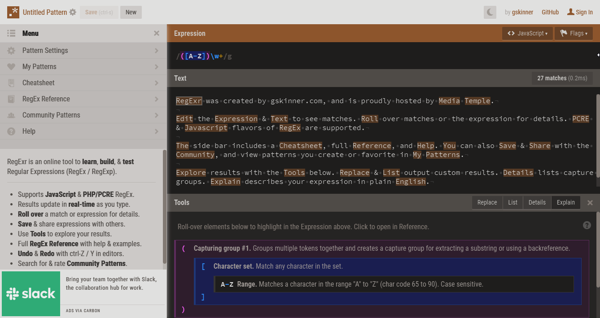Toggle dark mode with the moon icon

tap(490, 13)
